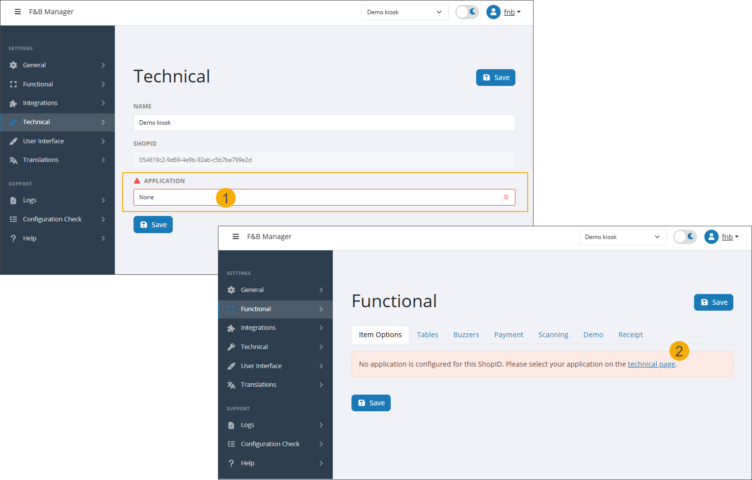
Task: Expand the Functional sidebar chevron
Action: pyautogui.click(x=322, y=309)
